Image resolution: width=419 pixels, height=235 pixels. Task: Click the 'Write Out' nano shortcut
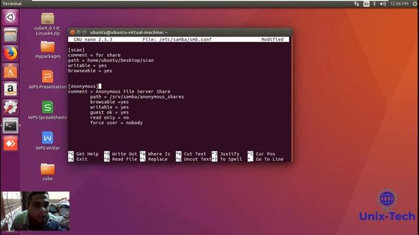(120, 154)
